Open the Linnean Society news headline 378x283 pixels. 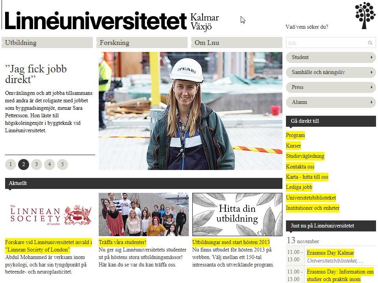point(48,246)
